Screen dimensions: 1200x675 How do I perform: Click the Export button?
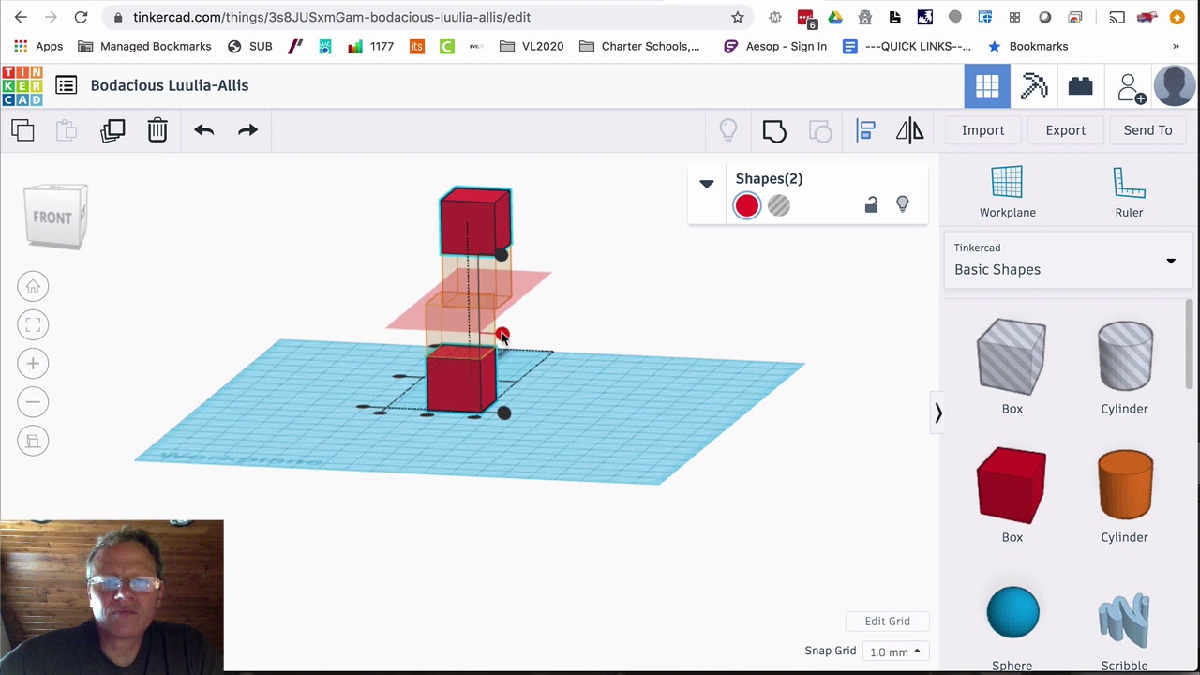pyautogui.click(x=1066, y=130)
